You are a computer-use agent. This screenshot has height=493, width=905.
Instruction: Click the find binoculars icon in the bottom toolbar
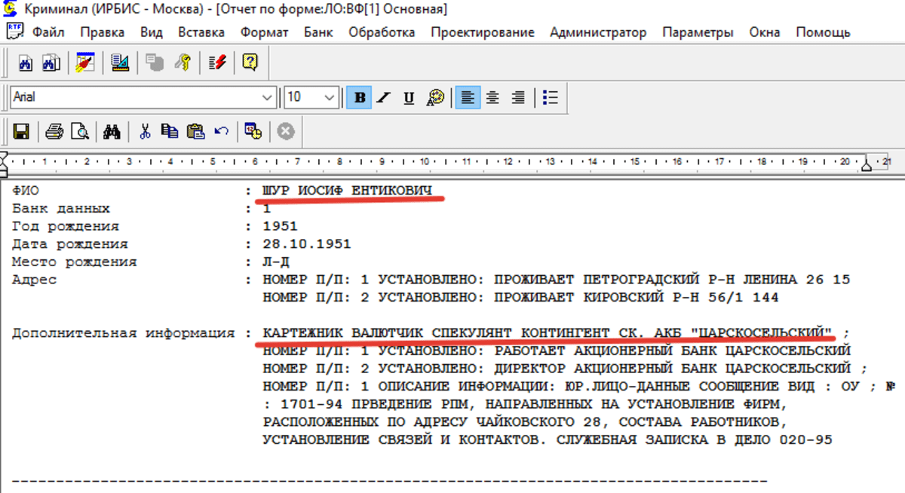tap(112, 132)
